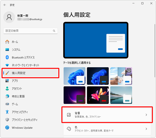
Task: Open 色 accent color settings
Action: coord(107,129)
